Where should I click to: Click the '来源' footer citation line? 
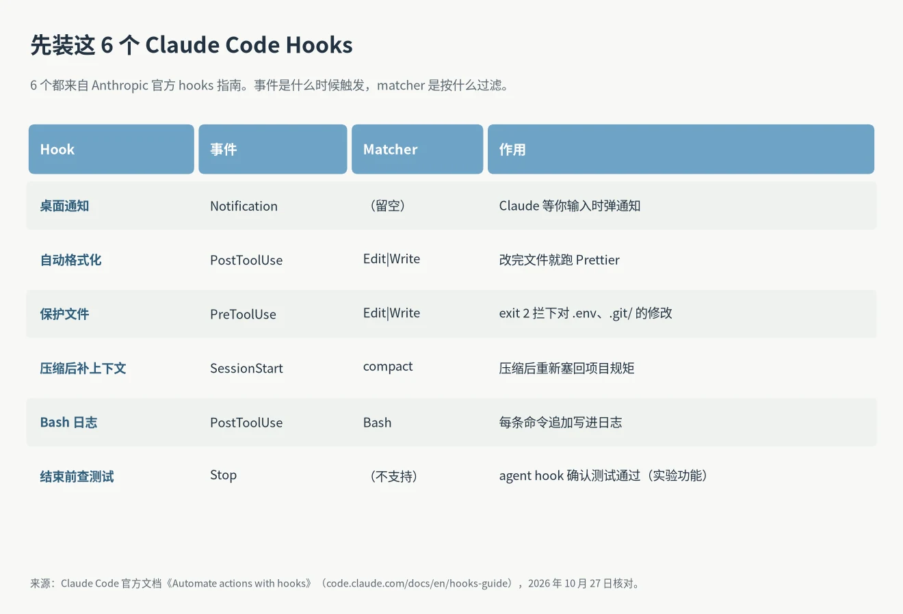pyautogui.click(x=335, y=583)
